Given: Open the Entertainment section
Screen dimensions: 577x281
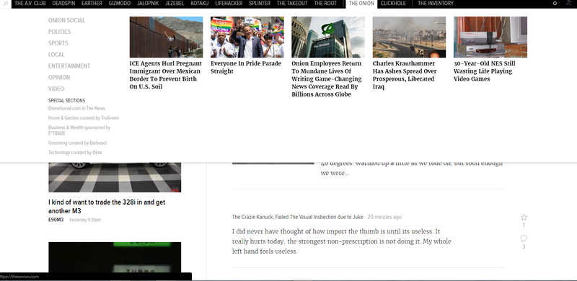Looking at the screenshot, I should coord(69,66).
